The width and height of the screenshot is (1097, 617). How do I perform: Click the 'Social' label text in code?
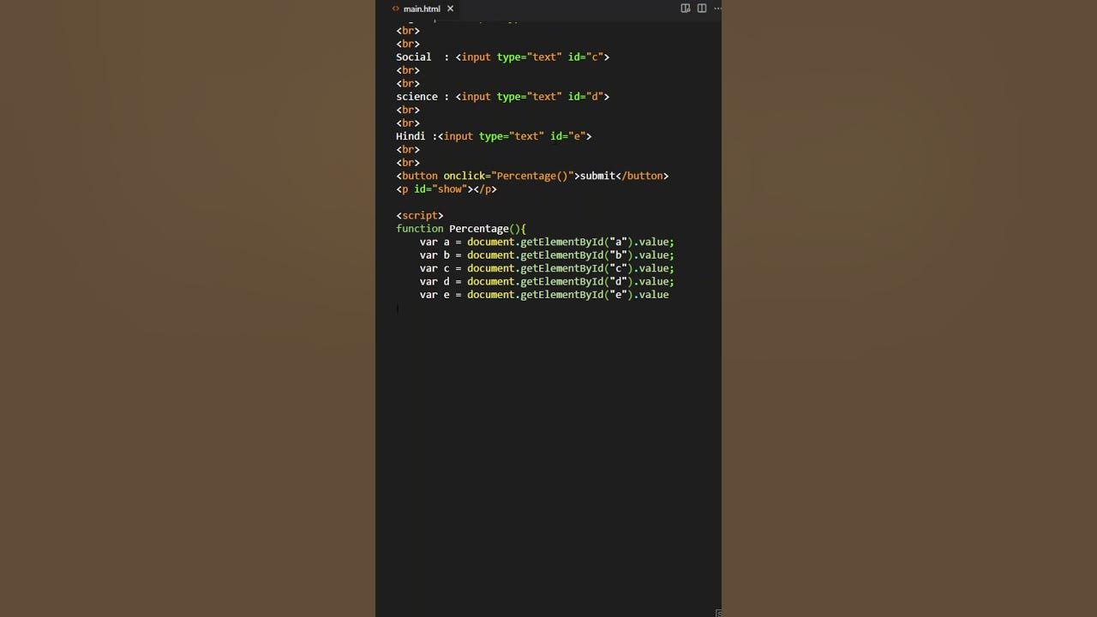click(414, 57)
